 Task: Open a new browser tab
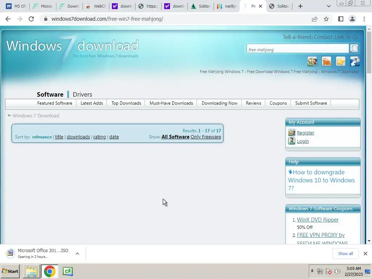[x=300, y=6]
